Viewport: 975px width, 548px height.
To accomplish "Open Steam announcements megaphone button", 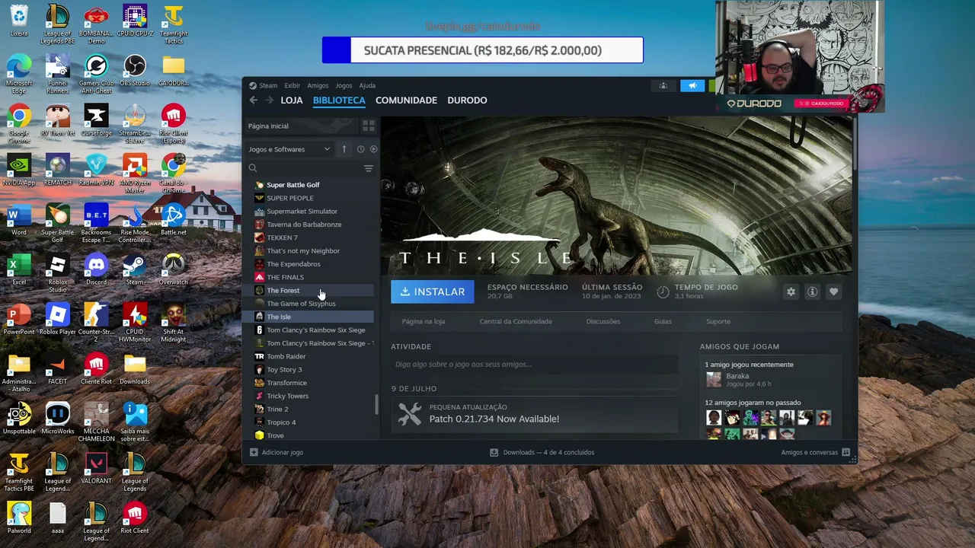I will (x=692, y=85).
